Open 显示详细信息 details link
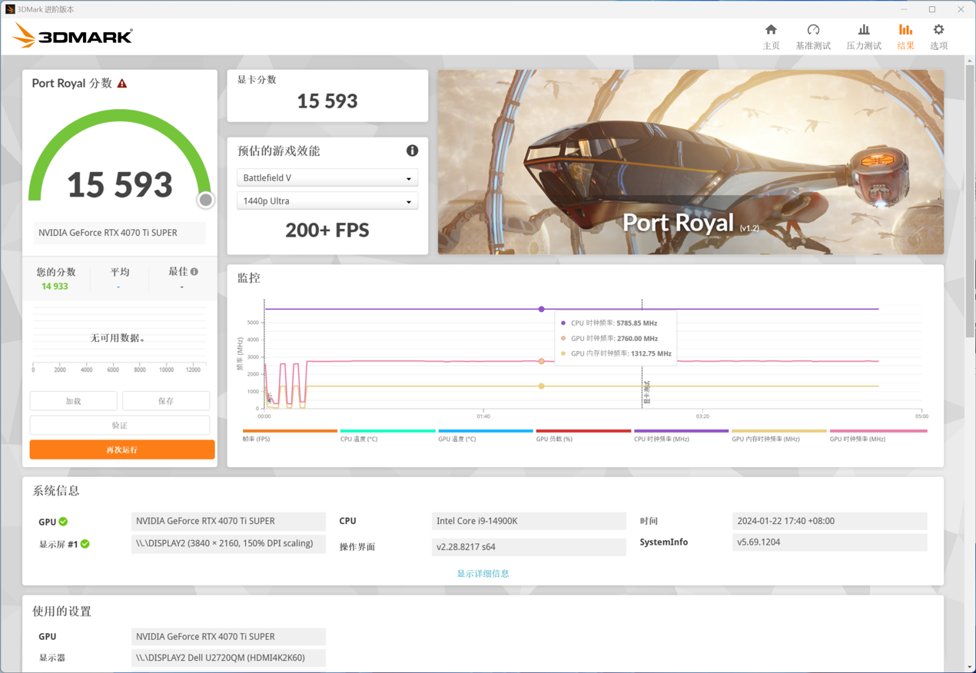 tap(482, 573)
